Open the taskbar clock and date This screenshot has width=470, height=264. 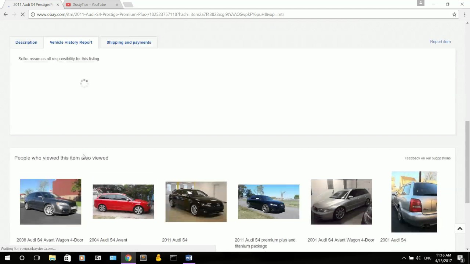point(444,258)
